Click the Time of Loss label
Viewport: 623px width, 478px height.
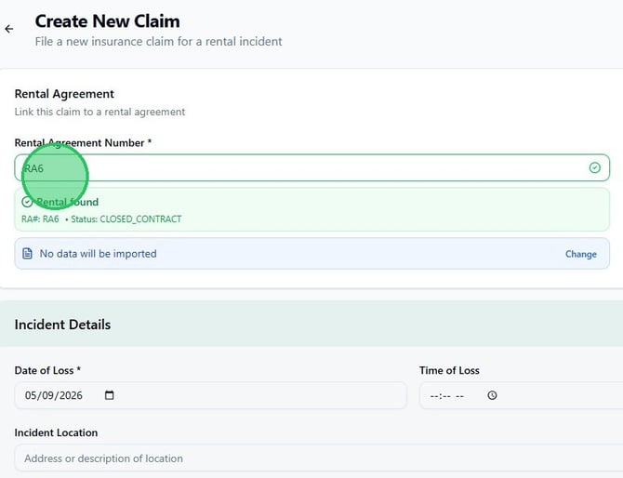[x=449, y=370]
